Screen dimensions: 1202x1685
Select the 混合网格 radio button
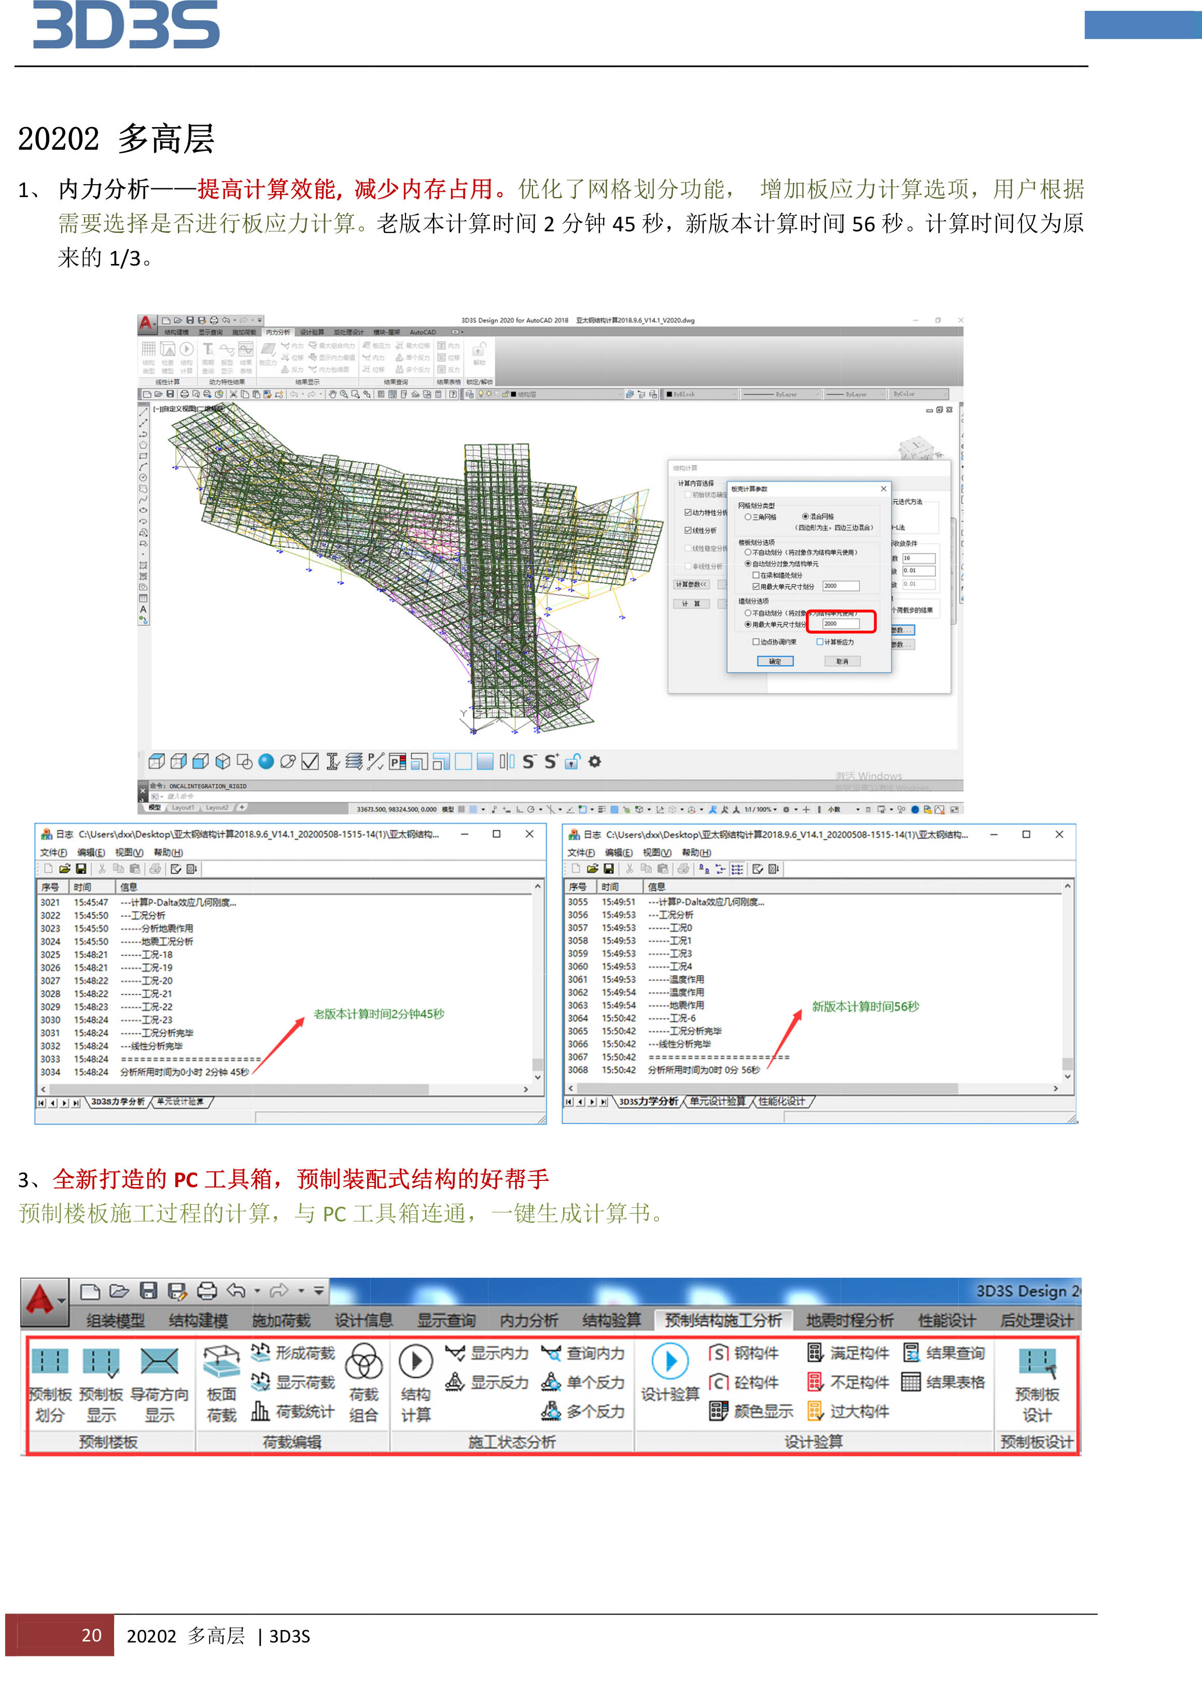[x=805, y=517]
